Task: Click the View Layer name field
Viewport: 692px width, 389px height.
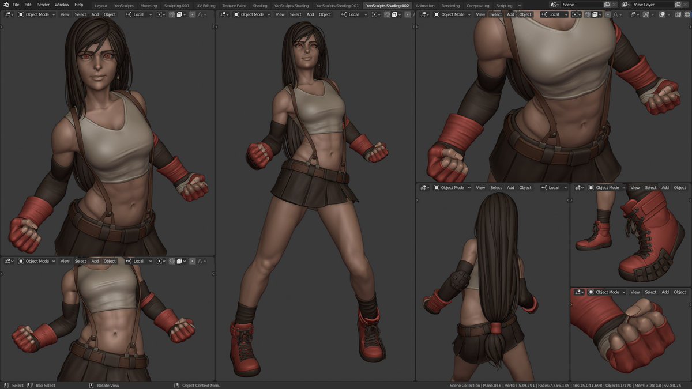Action: coord(653,5)
